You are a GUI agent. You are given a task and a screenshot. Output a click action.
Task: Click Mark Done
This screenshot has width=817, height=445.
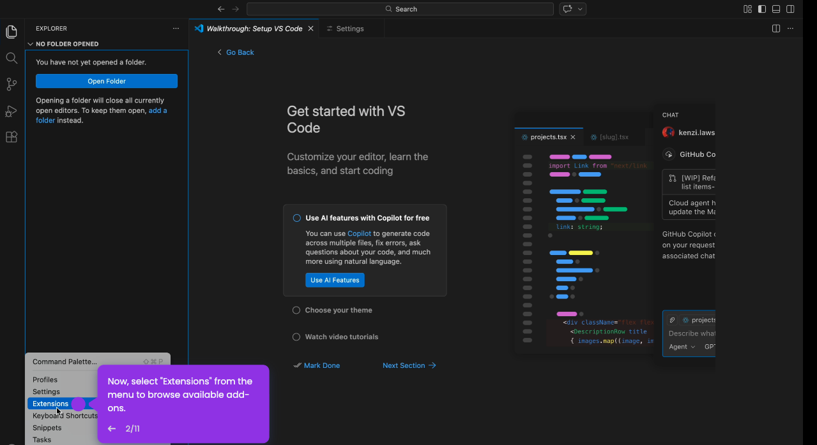(x=316, y=365)
